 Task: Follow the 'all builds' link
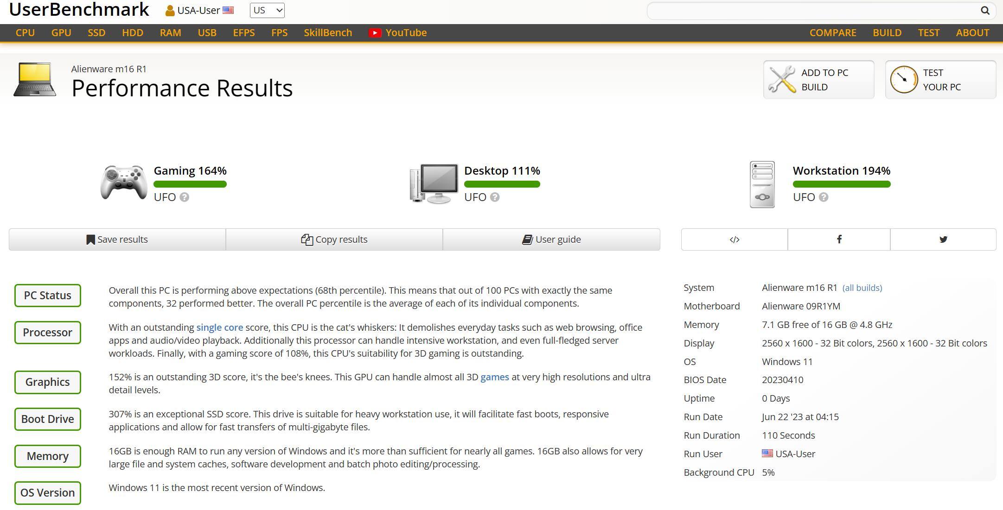[862, 288]
